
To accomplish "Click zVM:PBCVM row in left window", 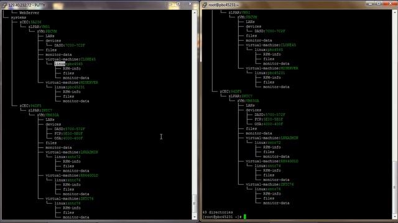I will click(47, 32).
